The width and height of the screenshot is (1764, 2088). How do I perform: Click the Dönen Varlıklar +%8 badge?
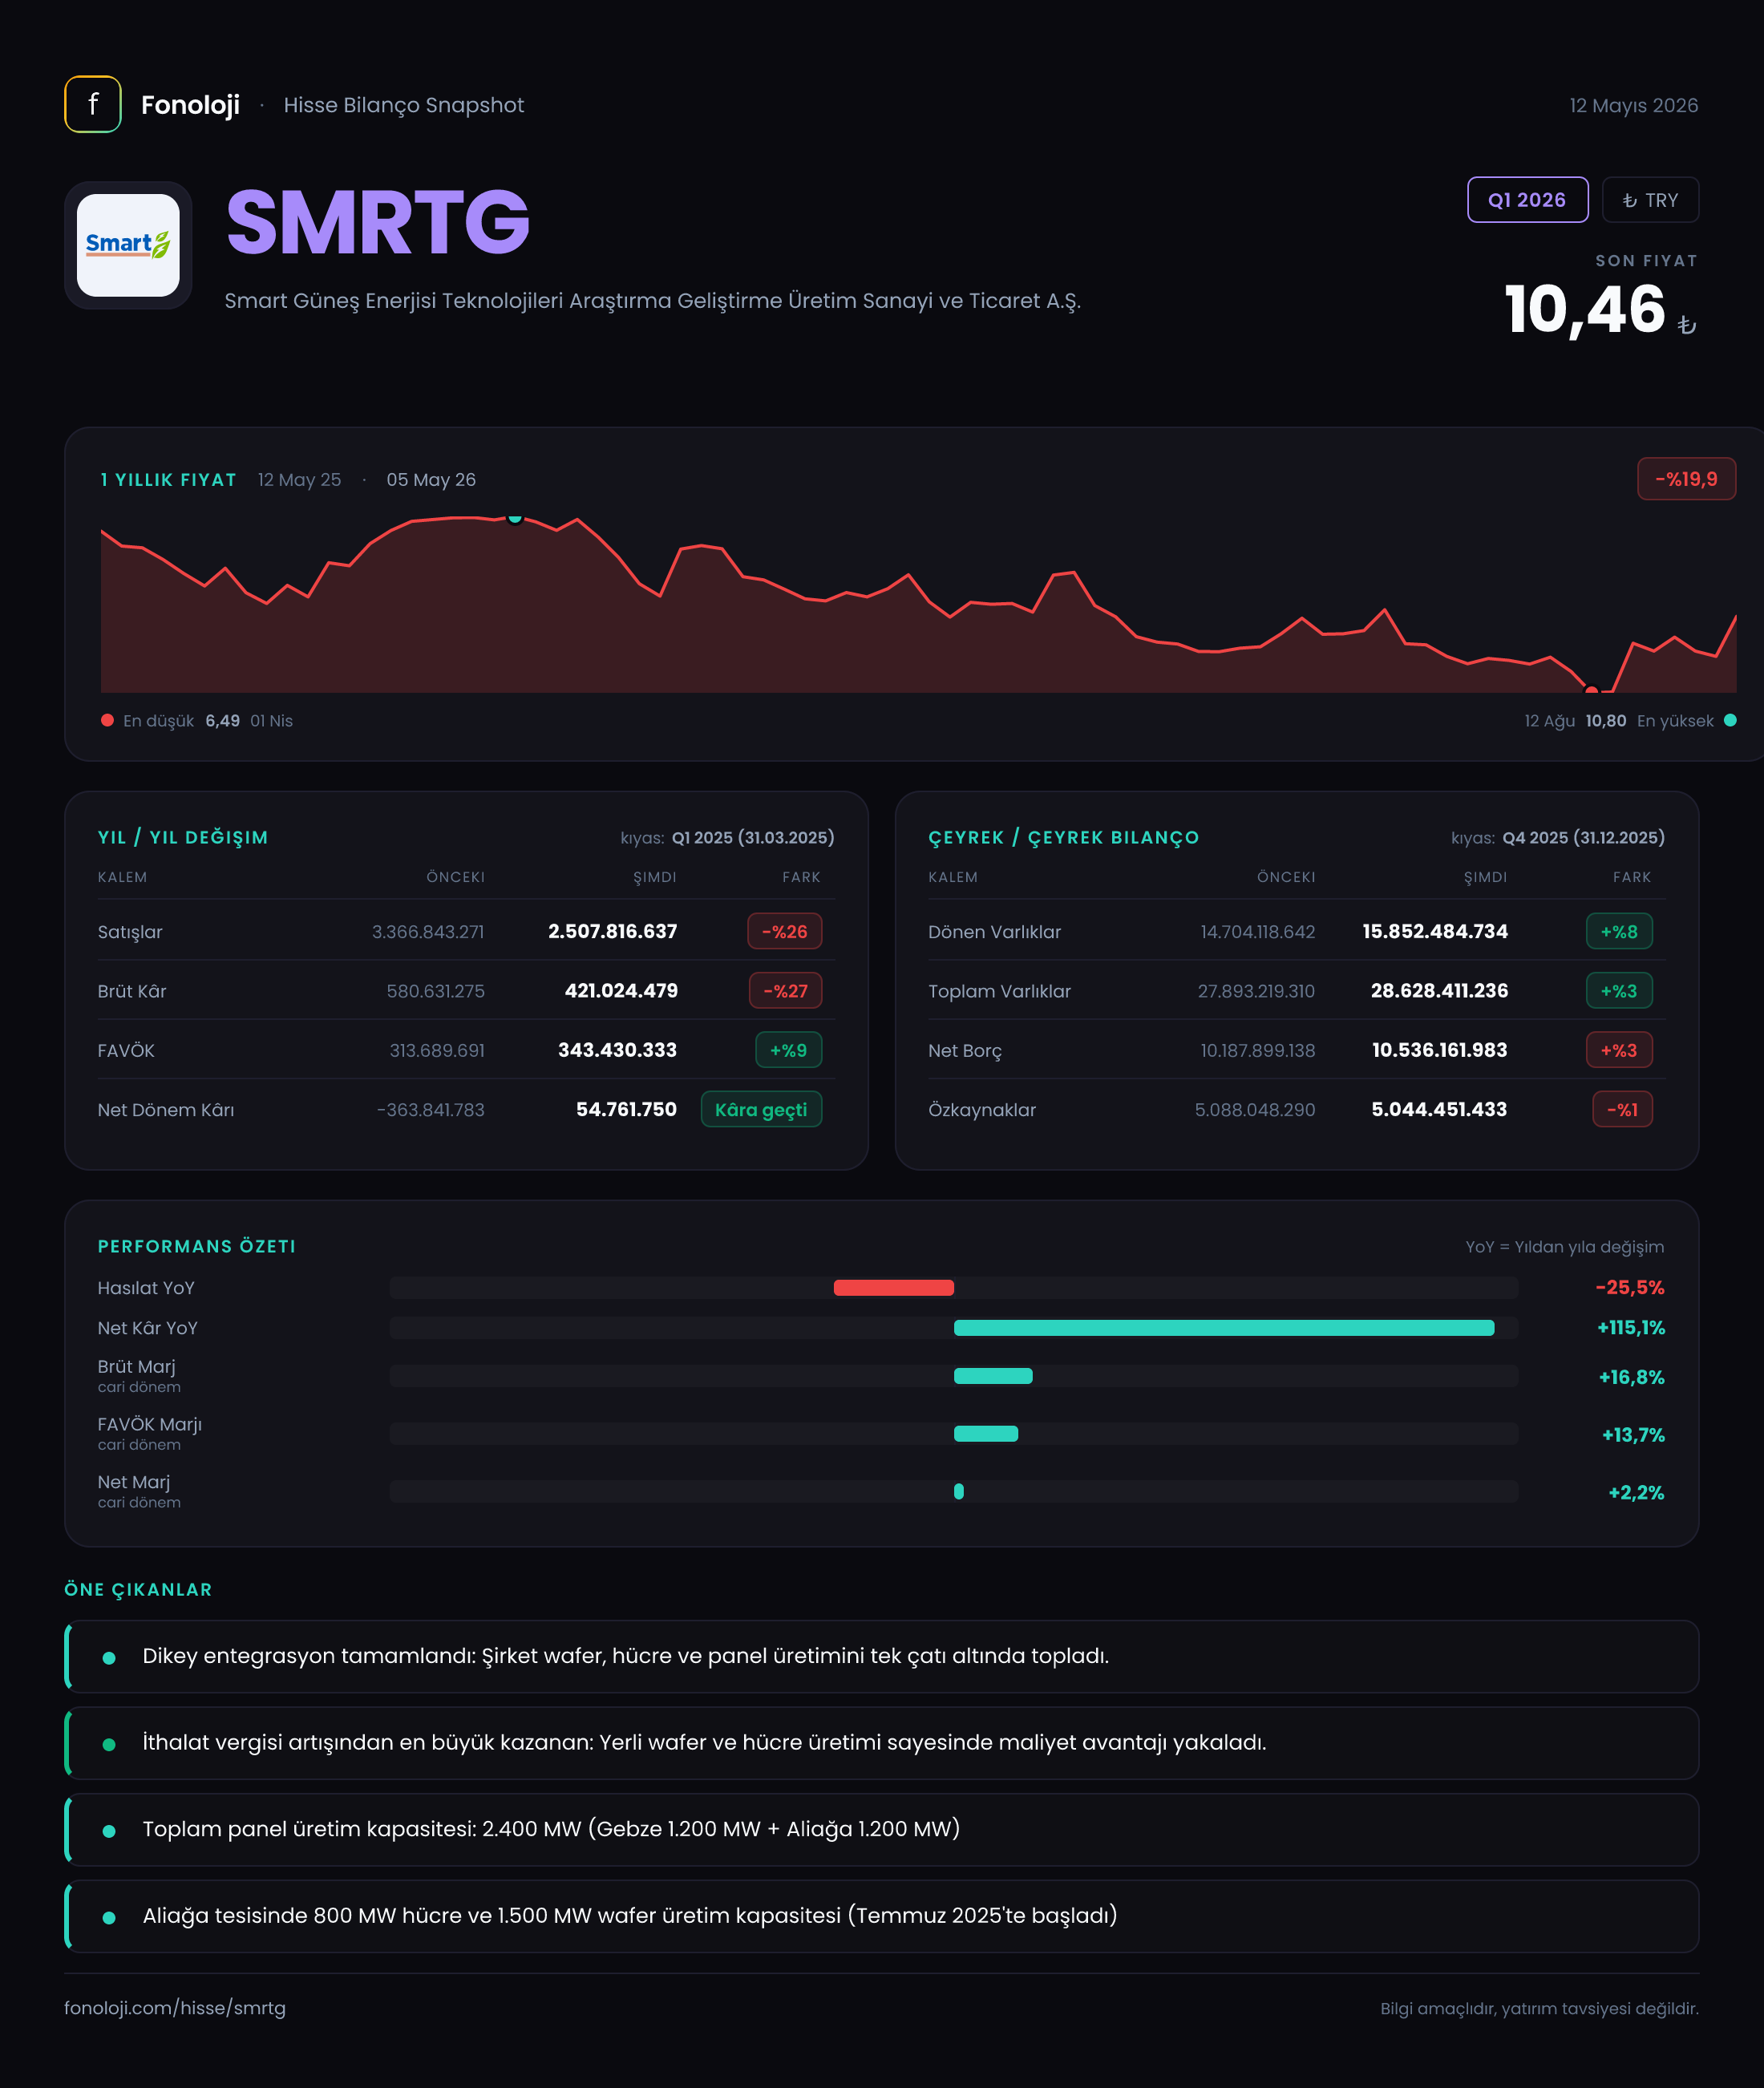(x=1619, y=931)
